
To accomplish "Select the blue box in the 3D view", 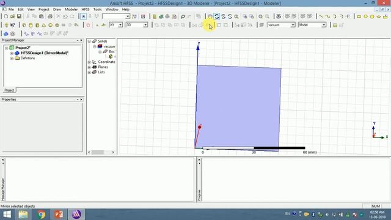I will [238, 108].
